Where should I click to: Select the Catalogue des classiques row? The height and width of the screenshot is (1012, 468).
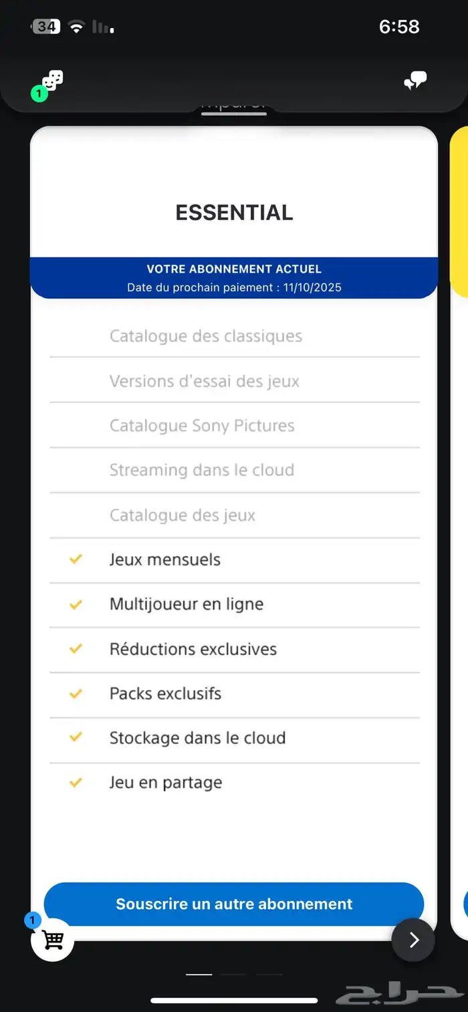click(x=235, y=336)
